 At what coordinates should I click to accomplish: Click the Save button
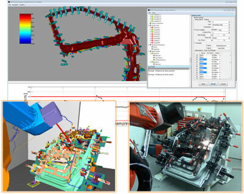(x=203, y=84)
